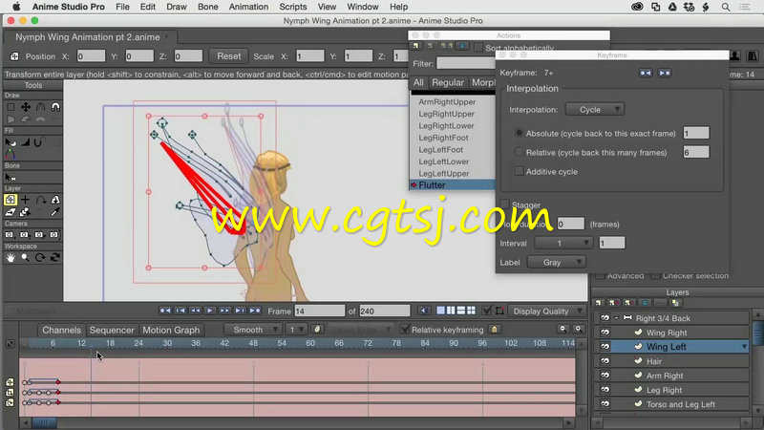Click the Absolute cycle frame value field
This screenshot has height=430, width=764.
click(696, 133)
